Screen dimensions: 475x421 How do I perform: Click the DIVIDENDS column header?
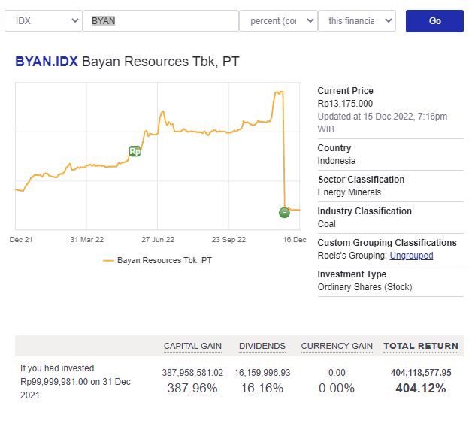pos(262,346)
